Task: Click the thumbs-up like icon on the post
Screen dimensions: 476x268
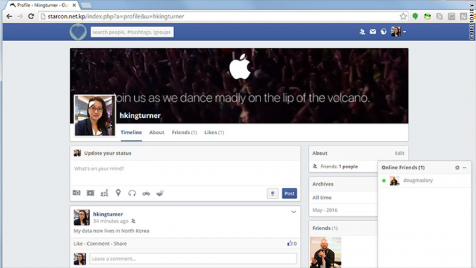Action: click(x=290, y=244)
